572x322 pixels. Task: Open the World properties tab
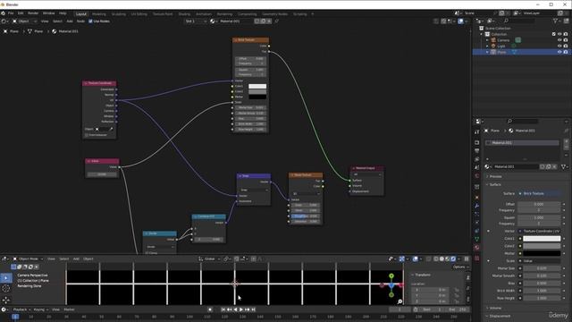476,176
